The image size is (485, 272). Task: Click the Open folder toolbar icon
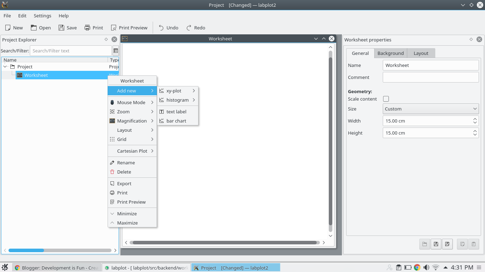point(34,28)
